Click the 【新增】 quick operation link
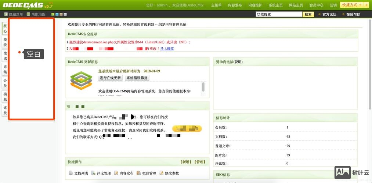The height and width of the screenshot is (183, 372). coord(186,162)
